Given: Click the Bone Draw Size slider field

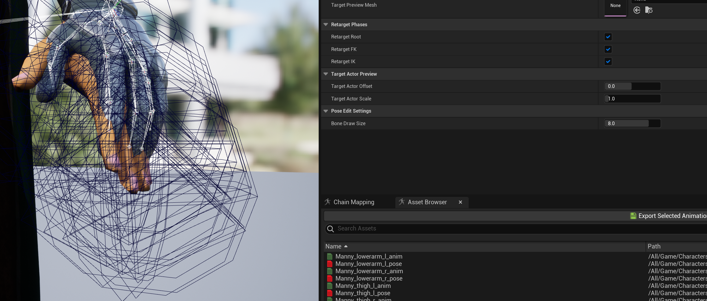Looking at the screenshot, I should click(632, 123).
